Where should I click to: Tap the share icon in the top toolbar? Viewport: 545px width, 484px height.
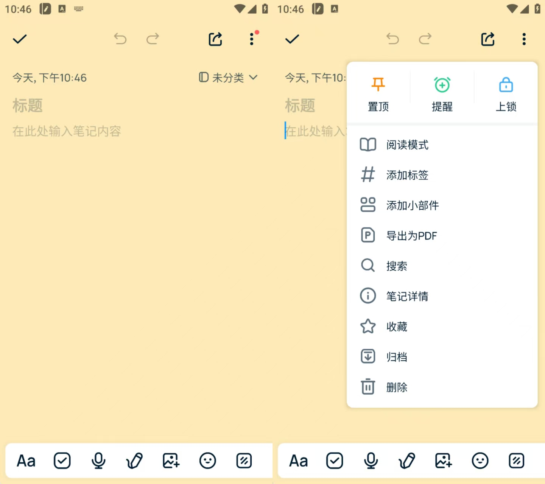tap(215, 39)
